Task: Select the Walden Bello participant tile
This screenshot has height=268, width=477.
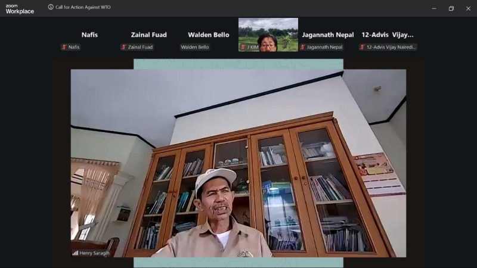Action: pyautogui.click(x=209, y=35)
